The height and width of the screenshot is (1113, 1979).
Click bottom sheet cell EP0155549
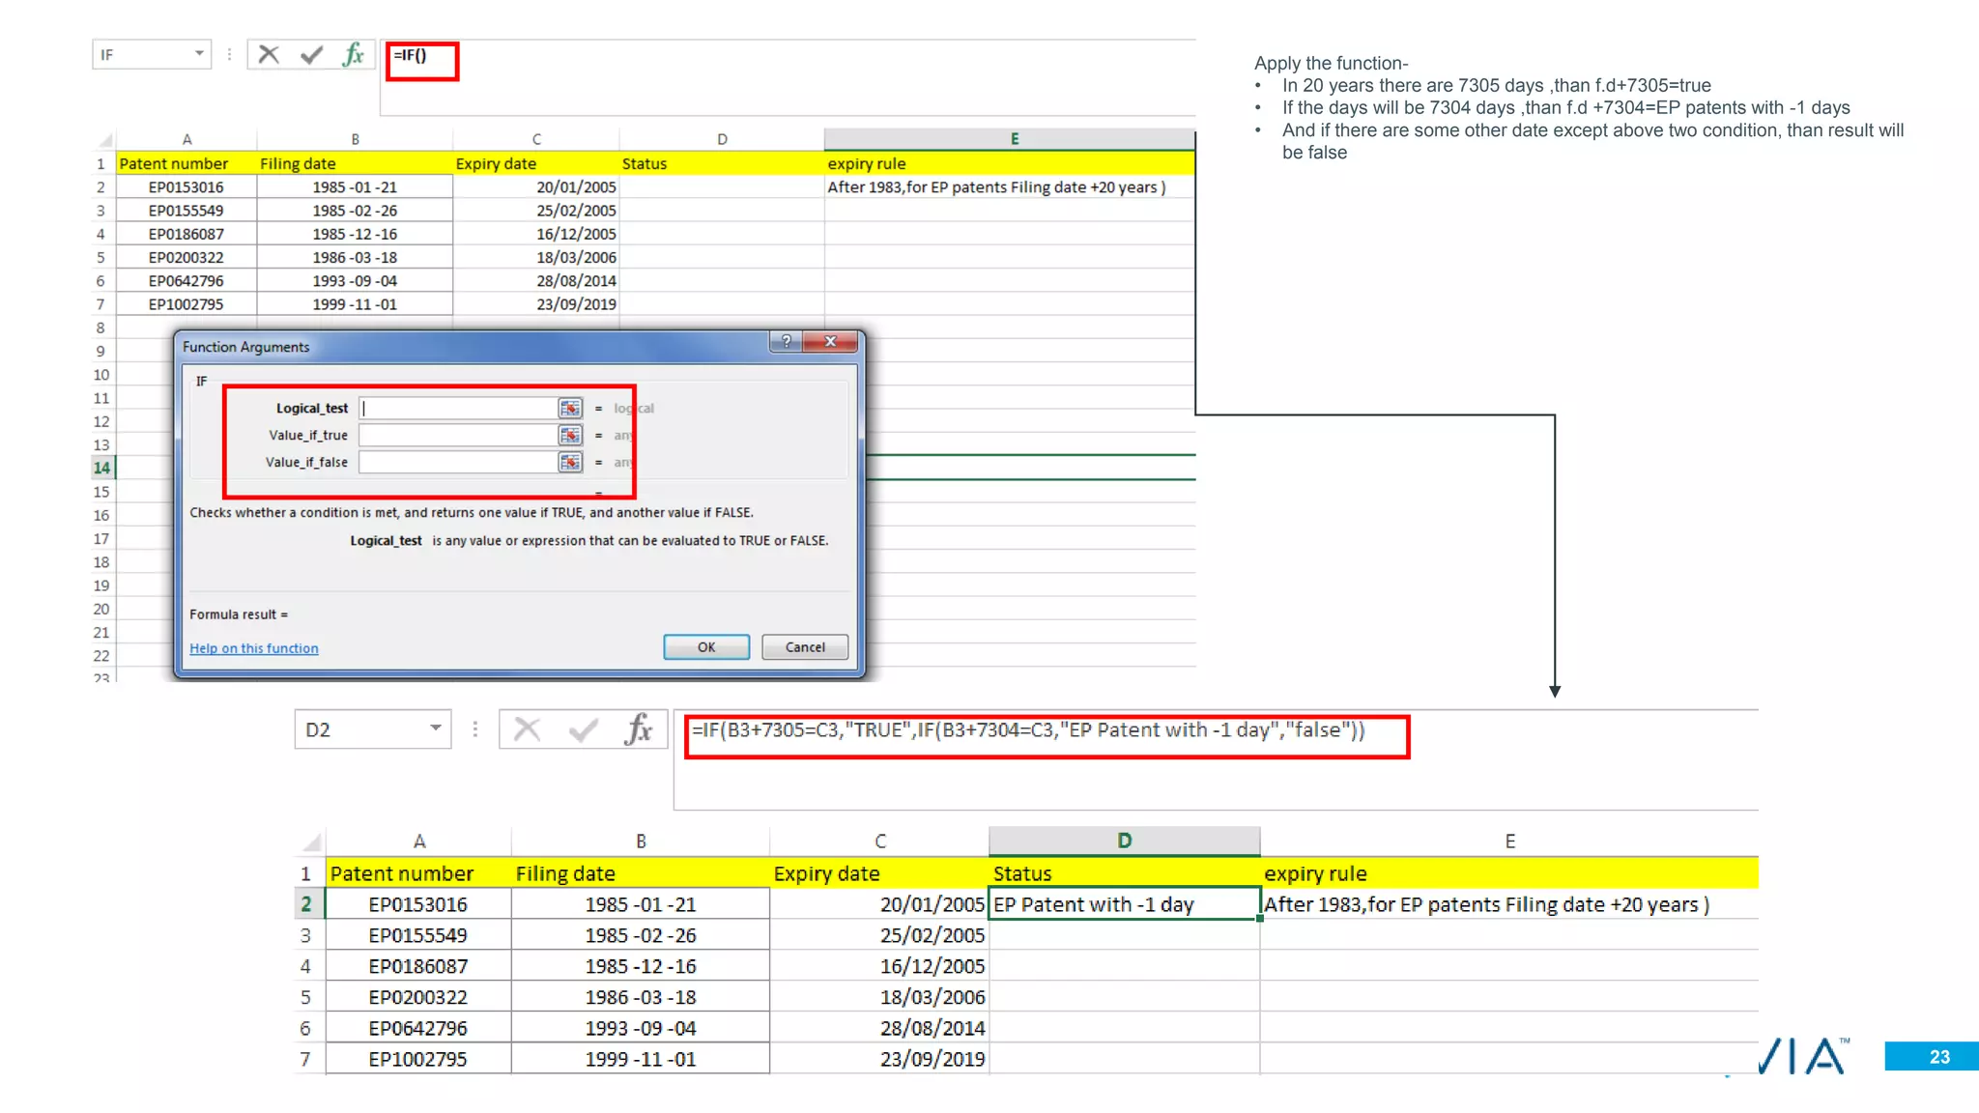click(418, 935)
